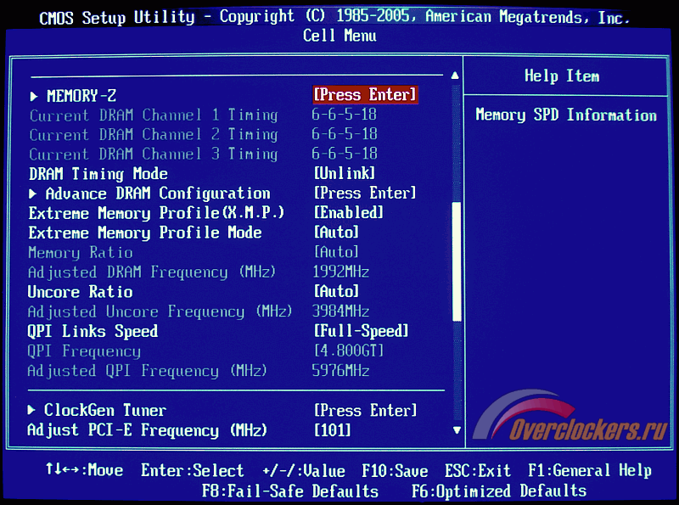This screenshot has width=679, height=505.
Task: Click the F8:Fail-Safe Defaults hint
Action: [290, 491]
